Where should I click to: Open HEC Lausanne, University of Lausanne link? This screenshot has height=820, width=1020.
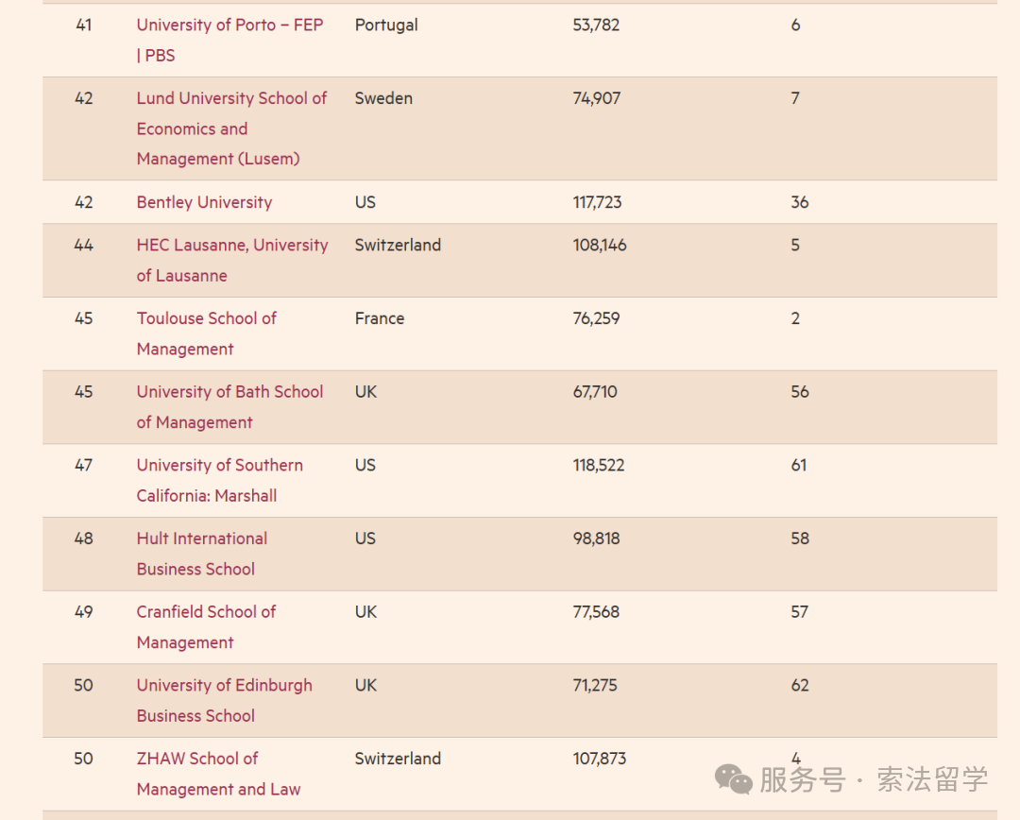click(x=232, y=261)
